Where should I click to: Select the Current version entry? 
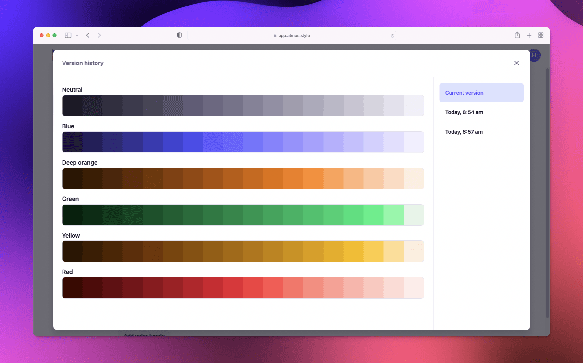pos(481,93)
